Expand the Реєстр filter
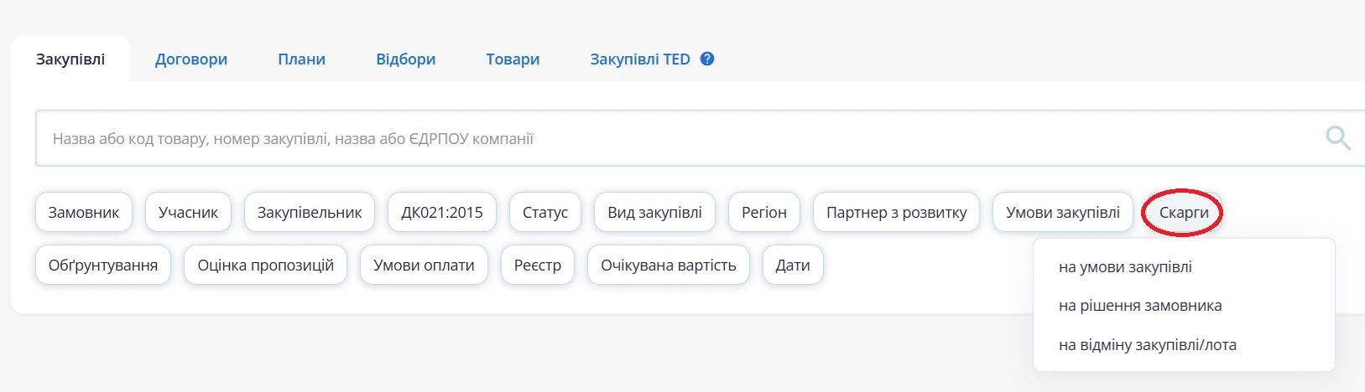 (538, 266)
